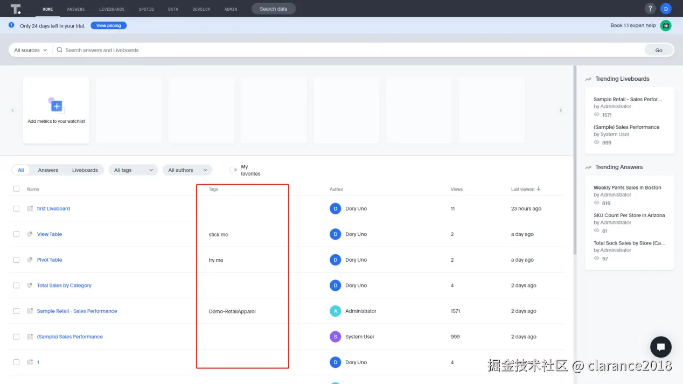
Task: Open the help question mark icon
Action: click(x=650, y=9)
